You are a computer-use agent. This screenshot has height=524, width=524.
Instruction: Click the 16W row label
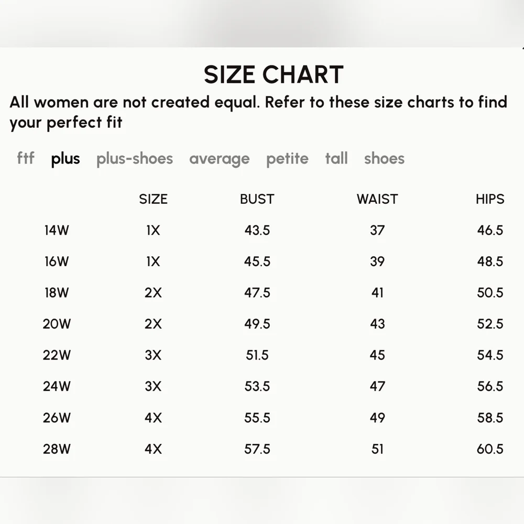pos(57,261)
